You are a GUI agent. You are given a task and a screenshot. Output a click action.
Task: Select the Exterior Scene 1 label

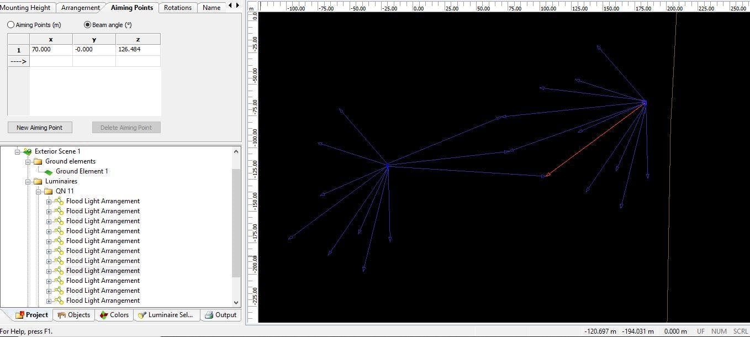pos(57,151)
